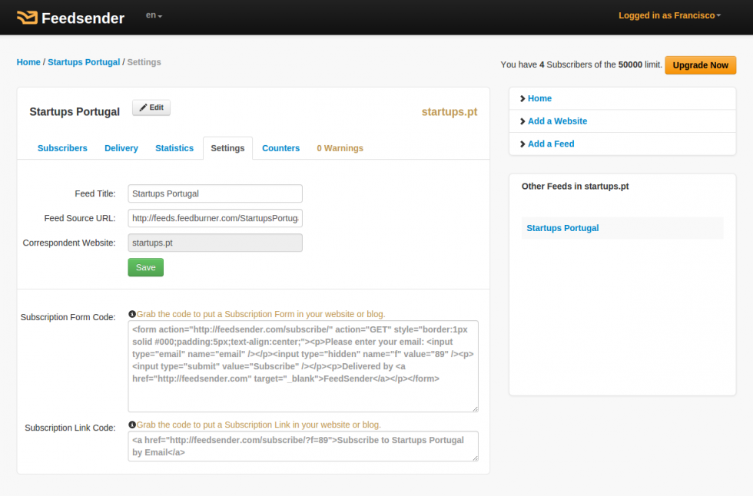Click the Correspondent Website field
Image resolution: width=753 pixels, height=496 pixels.
[215, 243]
